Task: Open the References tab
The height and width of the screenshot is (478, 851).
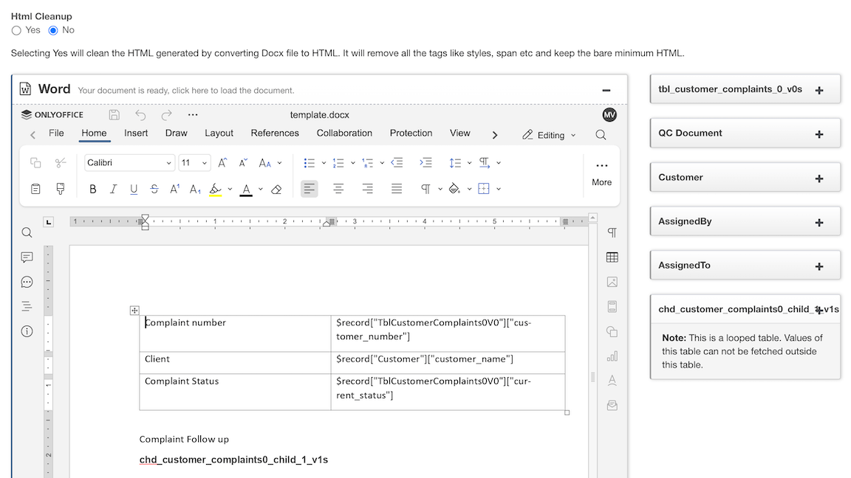Action: pos(275,134)
